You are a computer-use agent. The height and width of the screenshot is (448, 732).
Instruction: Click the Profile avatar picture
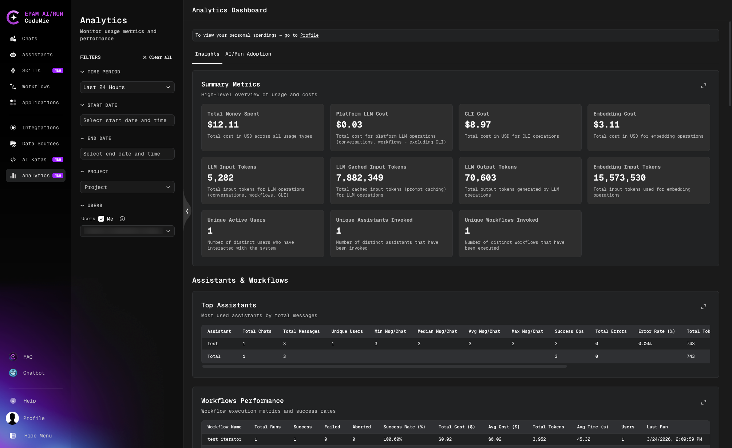coord(12,418)
